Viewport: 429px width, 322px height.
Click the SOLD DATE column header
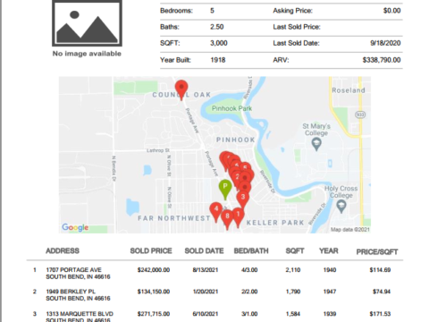click(204, 251)
